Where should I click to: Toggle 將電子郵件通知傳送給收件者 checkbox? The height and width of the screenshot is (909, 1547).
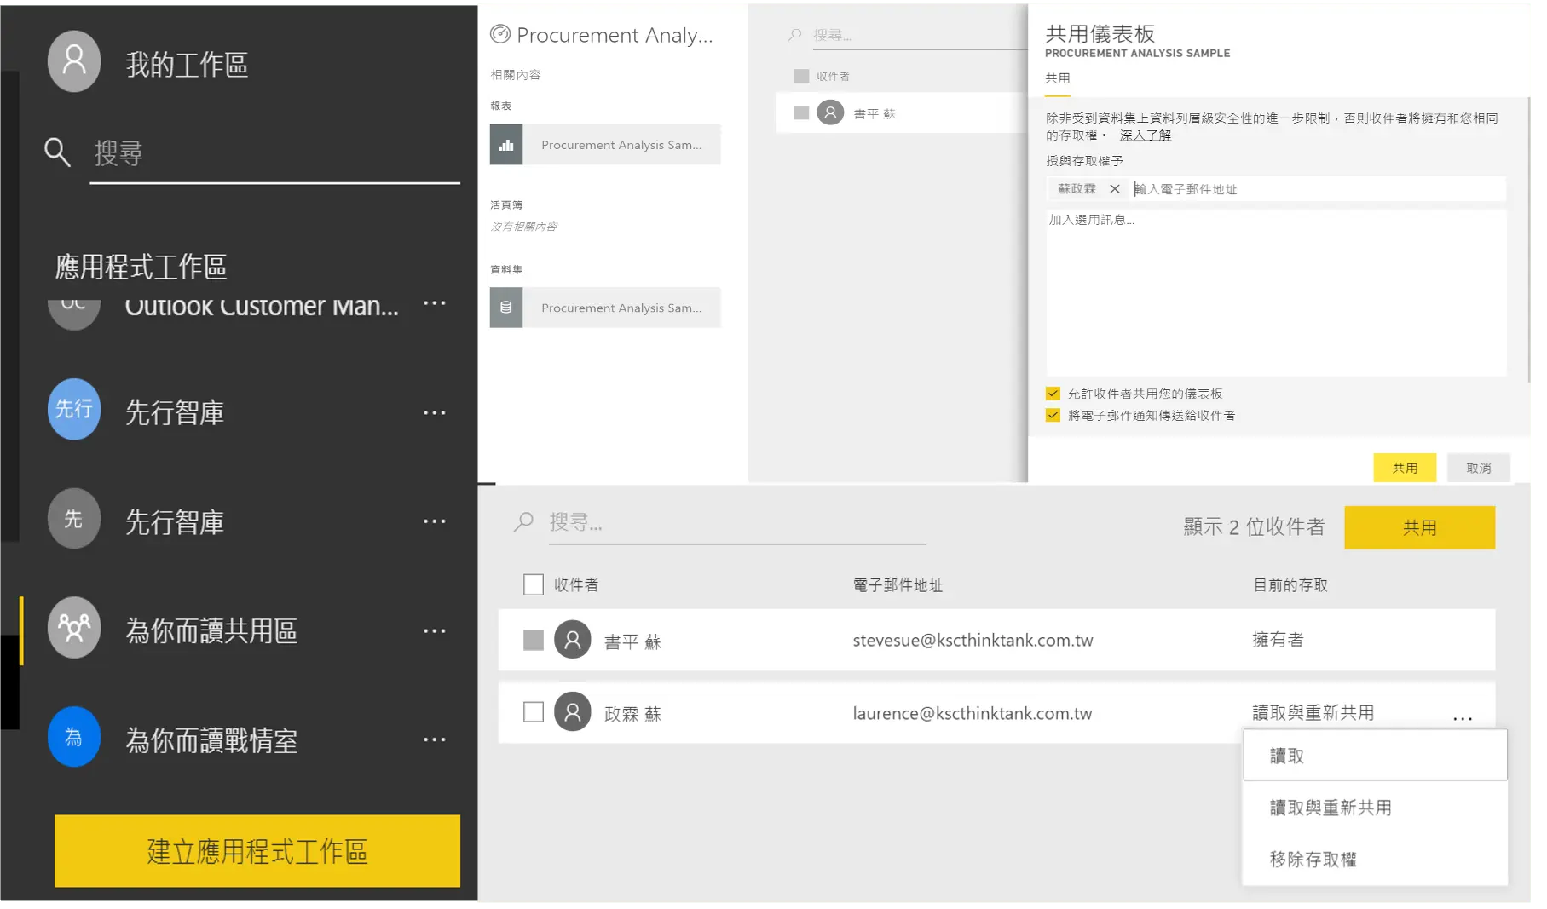1054,417
